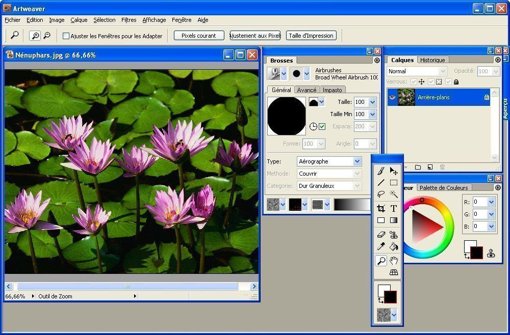Screen dimensions: 510x335
Task: Choose the rectangular selection marquee tool
Action: pyautogui.click(x=394, y=182)
